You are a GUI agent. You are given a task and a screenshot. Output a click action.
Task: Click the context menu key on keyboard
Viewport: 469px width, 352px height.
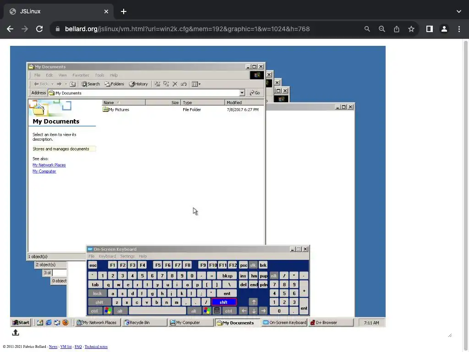pos(217,311)
